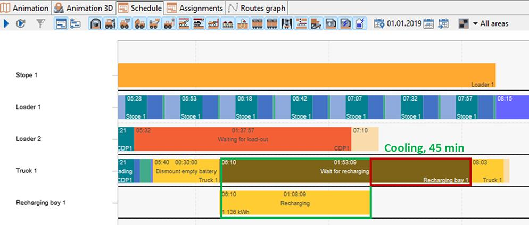Toggle the drill rig equipment filter
529x225 pixels.
(x=110, y=23)
